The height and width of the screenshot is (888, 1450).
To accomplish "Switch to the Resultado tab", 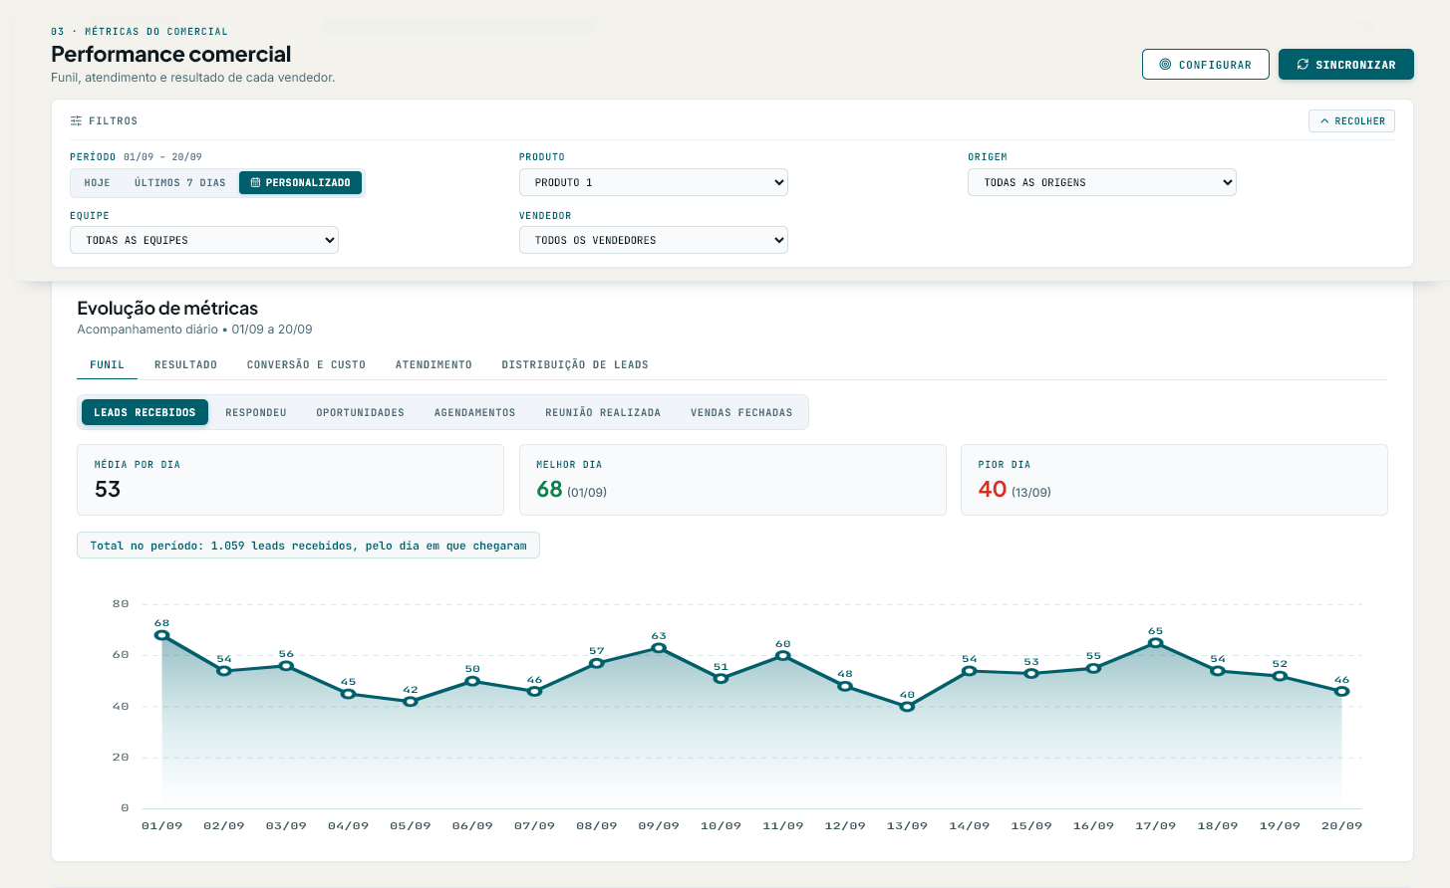I will coord(185,364).
